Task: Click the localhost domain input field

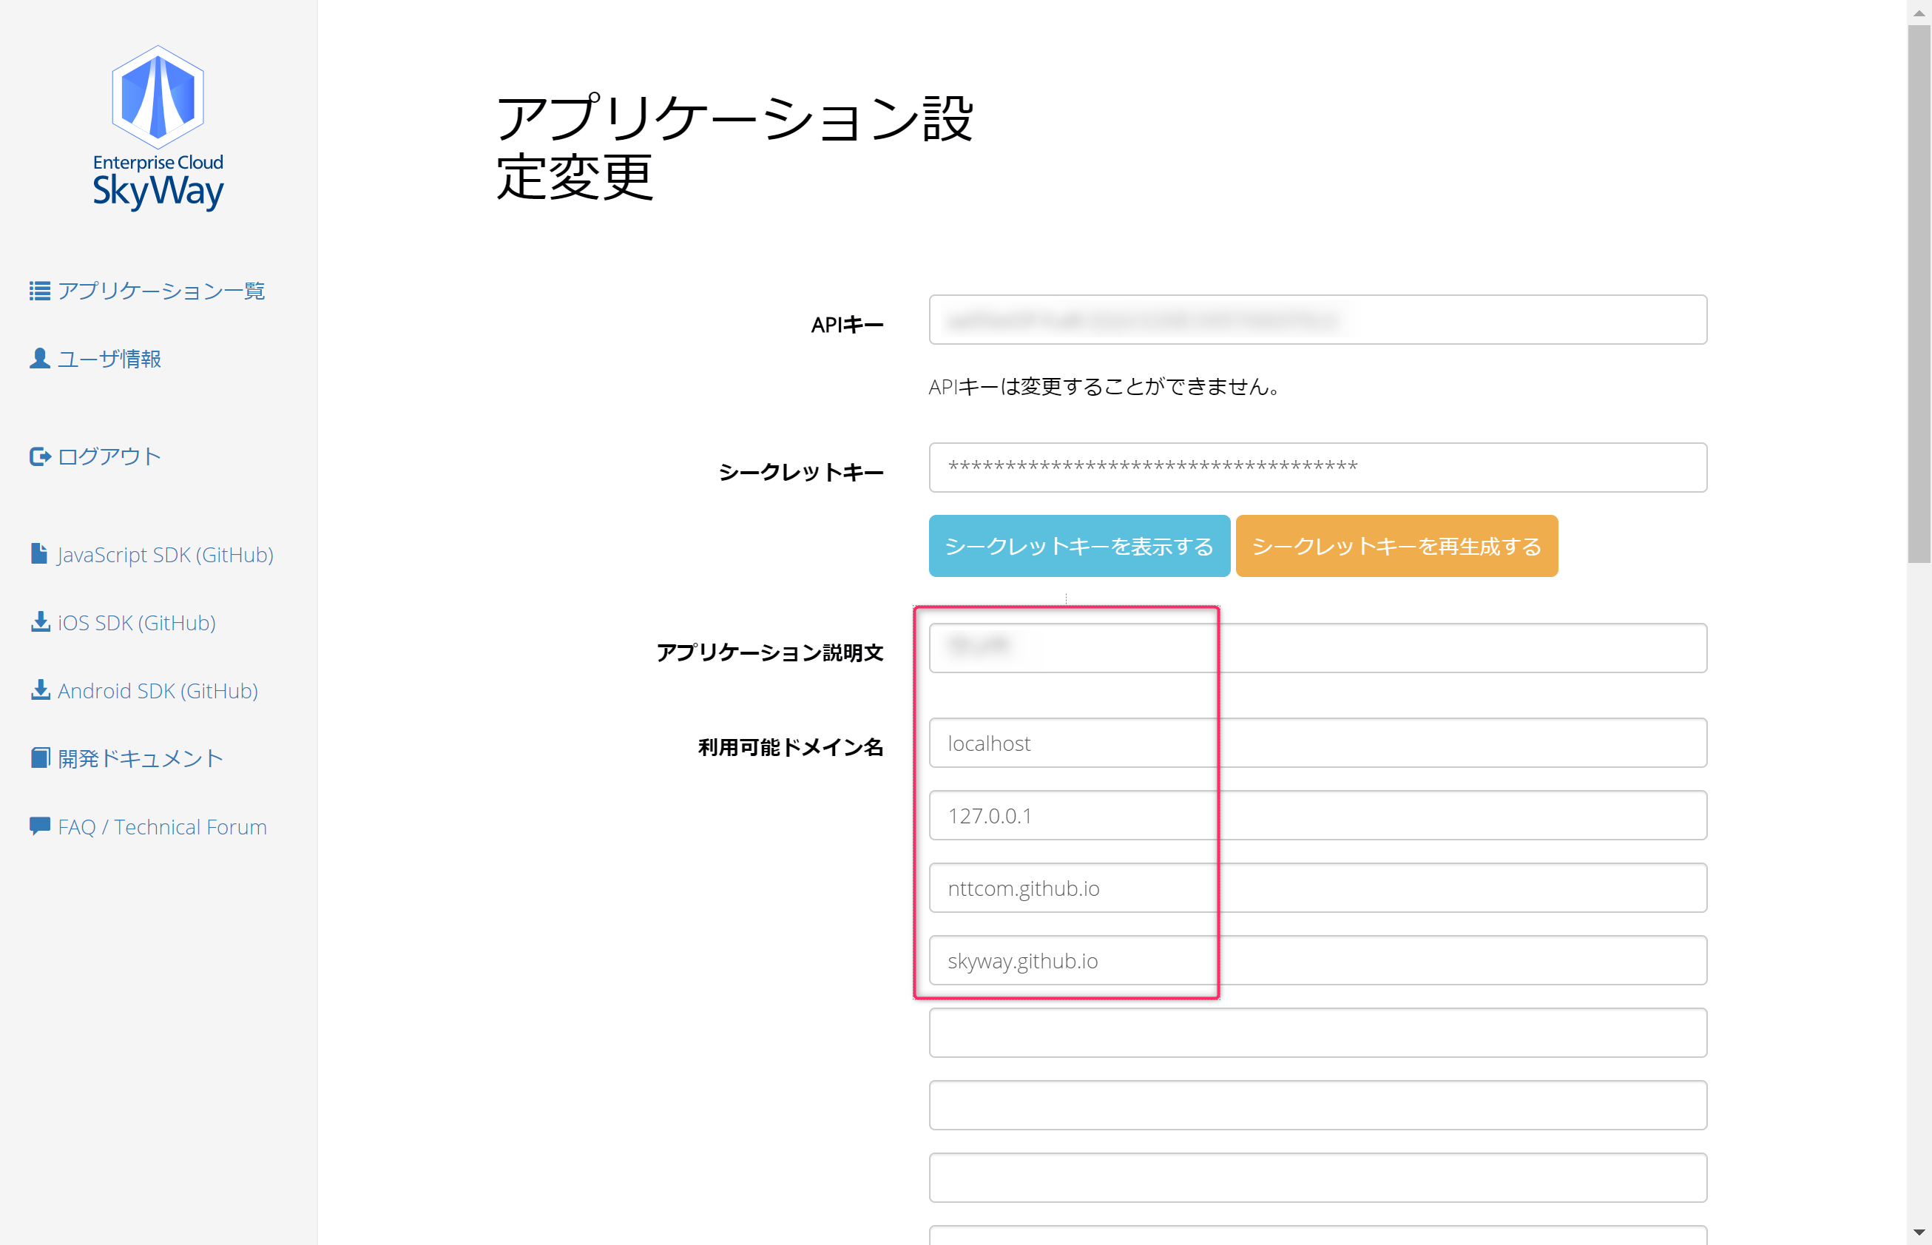Action: [x=1317, y=743]
